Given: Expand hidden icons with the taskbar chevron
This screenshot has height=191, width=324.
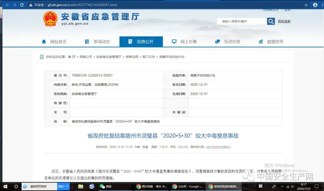Looking at the screenshot, I should click(282, 187).
